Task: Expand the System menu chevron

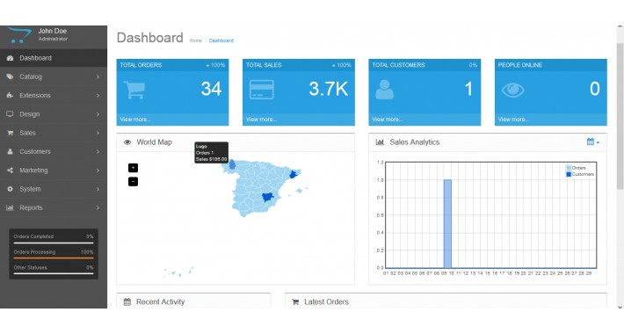Action: tap(98, 189)
